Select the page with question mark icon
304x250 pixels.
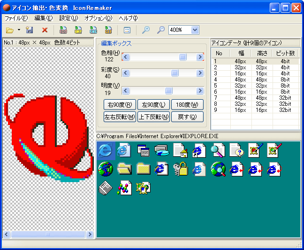tap(236, 150)
